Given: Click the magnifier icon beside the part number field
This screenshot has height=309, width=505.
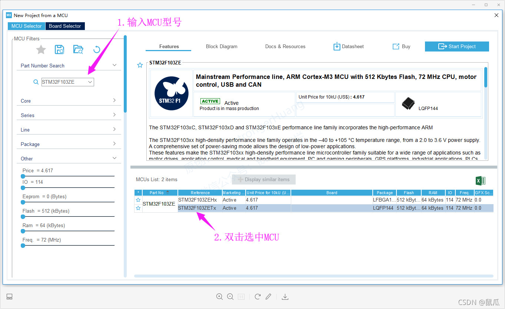Looking at the screenshot, I should pos(36,82).
